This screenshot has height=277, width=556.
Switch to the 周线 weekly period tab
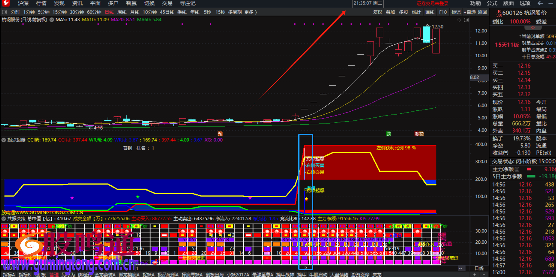coord(122,12)
